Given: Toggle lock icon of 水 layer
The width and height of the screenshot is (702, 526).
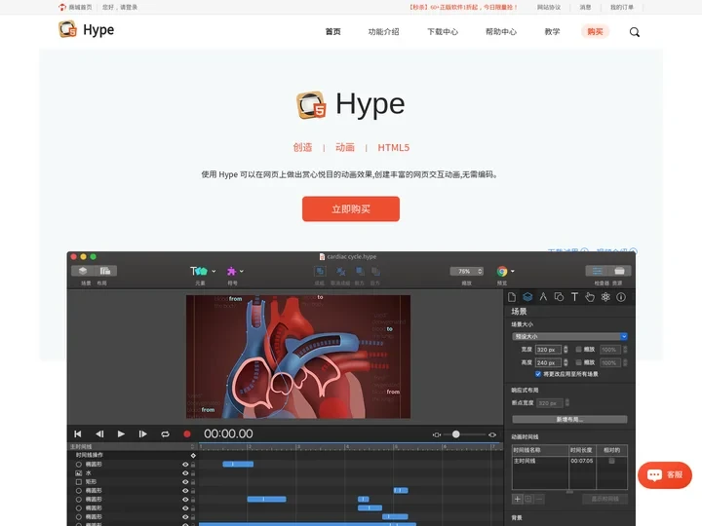Looking at the screenshot, I should (193, 473).
